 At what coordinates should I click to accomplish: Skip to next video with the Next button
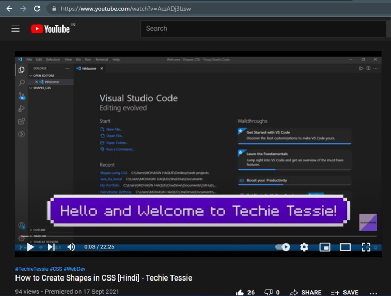coord(51,247)
